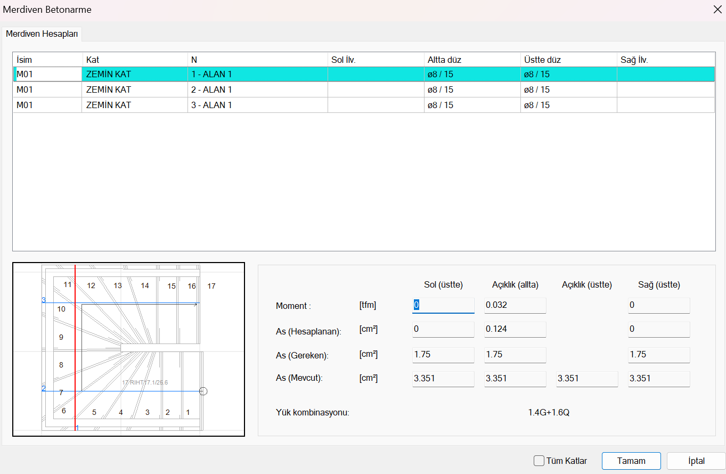Click As (Gereken) Sol (üstte) field

tap(443, 355)
